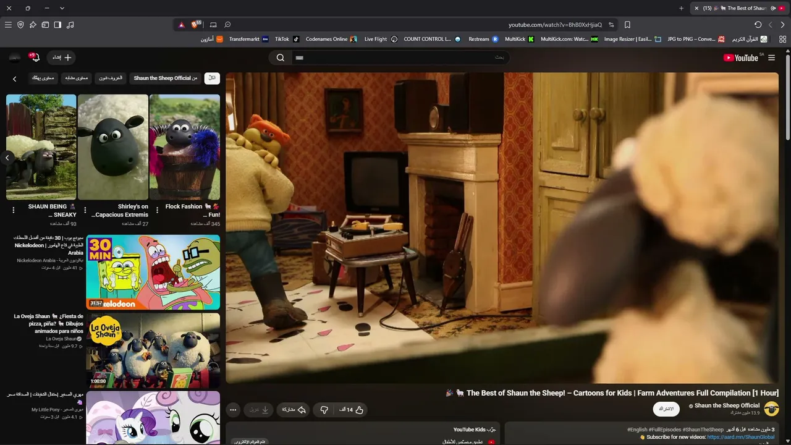Share the video with مشاركة button
The width and height of the screenshot is (791, 445).
tap(294, 409)
